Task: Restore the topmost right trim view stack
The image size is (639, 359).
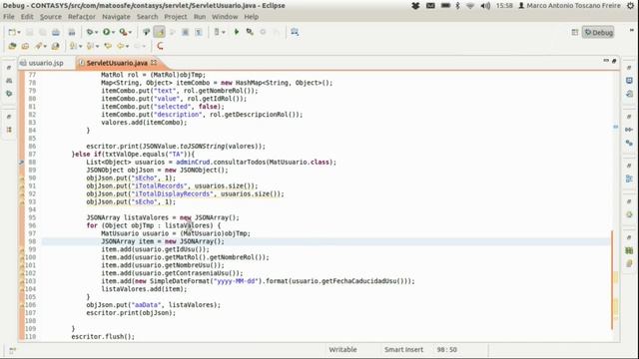Action: [x=629, y=68]
